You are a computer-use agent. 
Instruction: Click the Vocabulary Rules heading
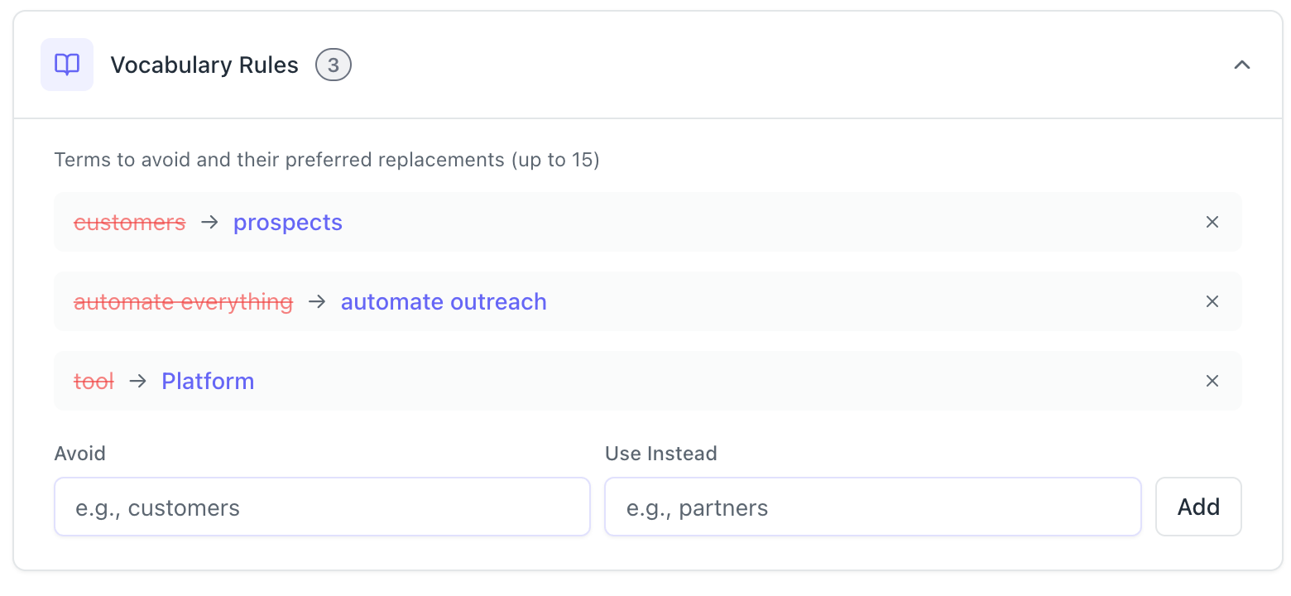click(x=204, y=65)
